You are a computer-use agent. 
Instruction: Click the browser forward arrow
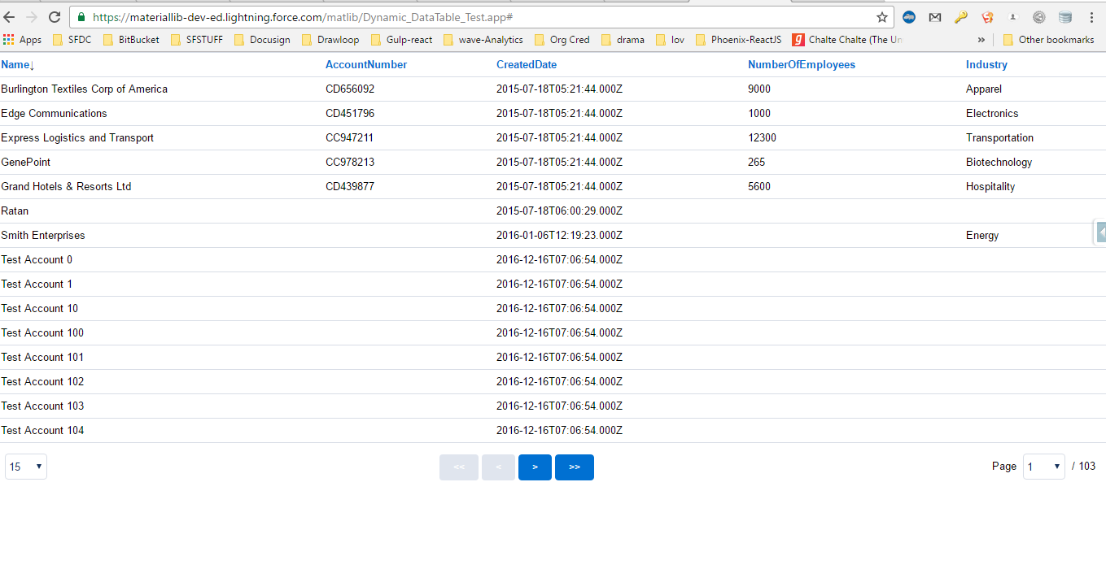pyautogui.click(x=32, y=16)
